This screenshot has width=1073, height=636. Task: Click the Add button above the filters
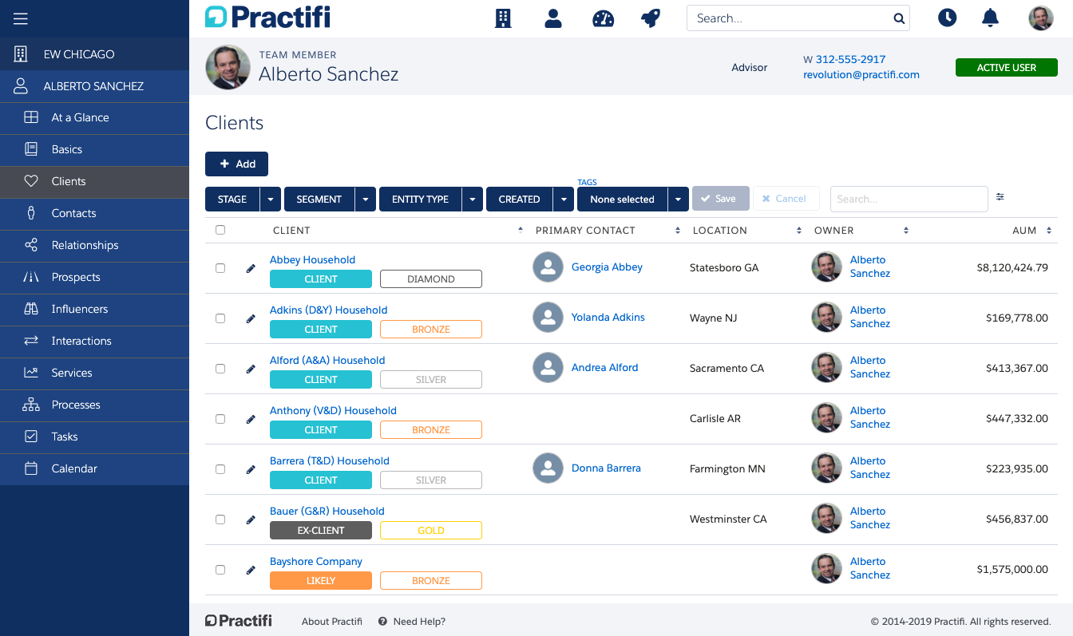tap(236, 164)
